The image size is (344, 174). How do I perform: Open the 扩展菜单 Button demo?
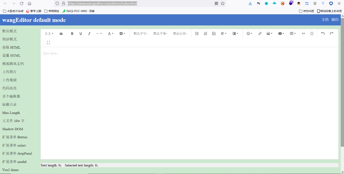coord(15,137)
